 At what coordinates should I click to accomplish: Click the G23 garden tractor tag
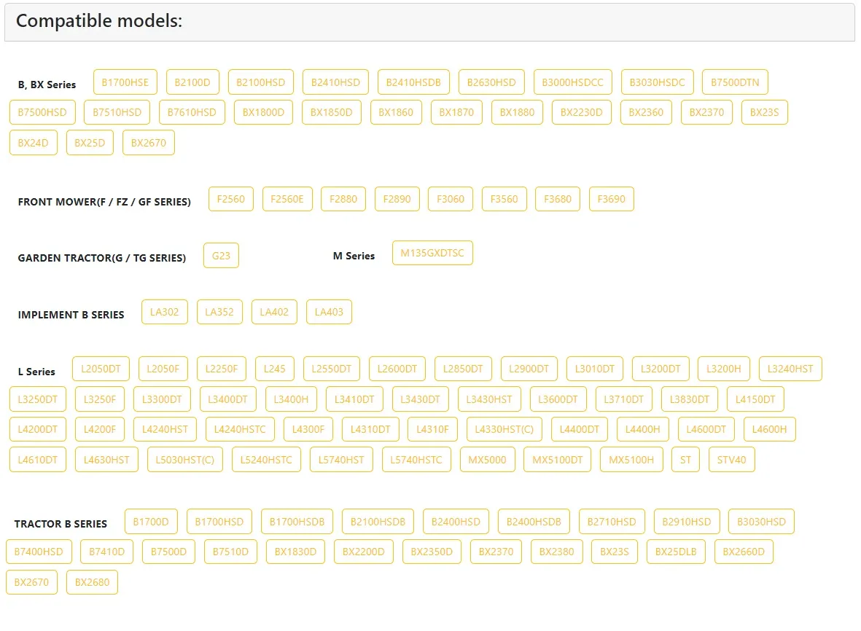pos(222,256)
